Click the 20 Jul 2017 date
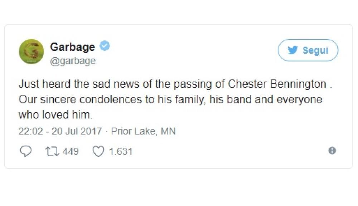This screenshot has width=358, height=206. (77, 131)
